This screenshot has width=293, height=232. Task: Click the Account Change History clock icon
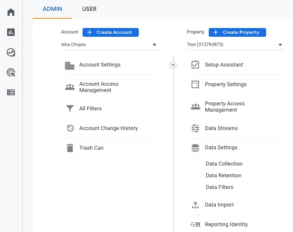(70, 128)
